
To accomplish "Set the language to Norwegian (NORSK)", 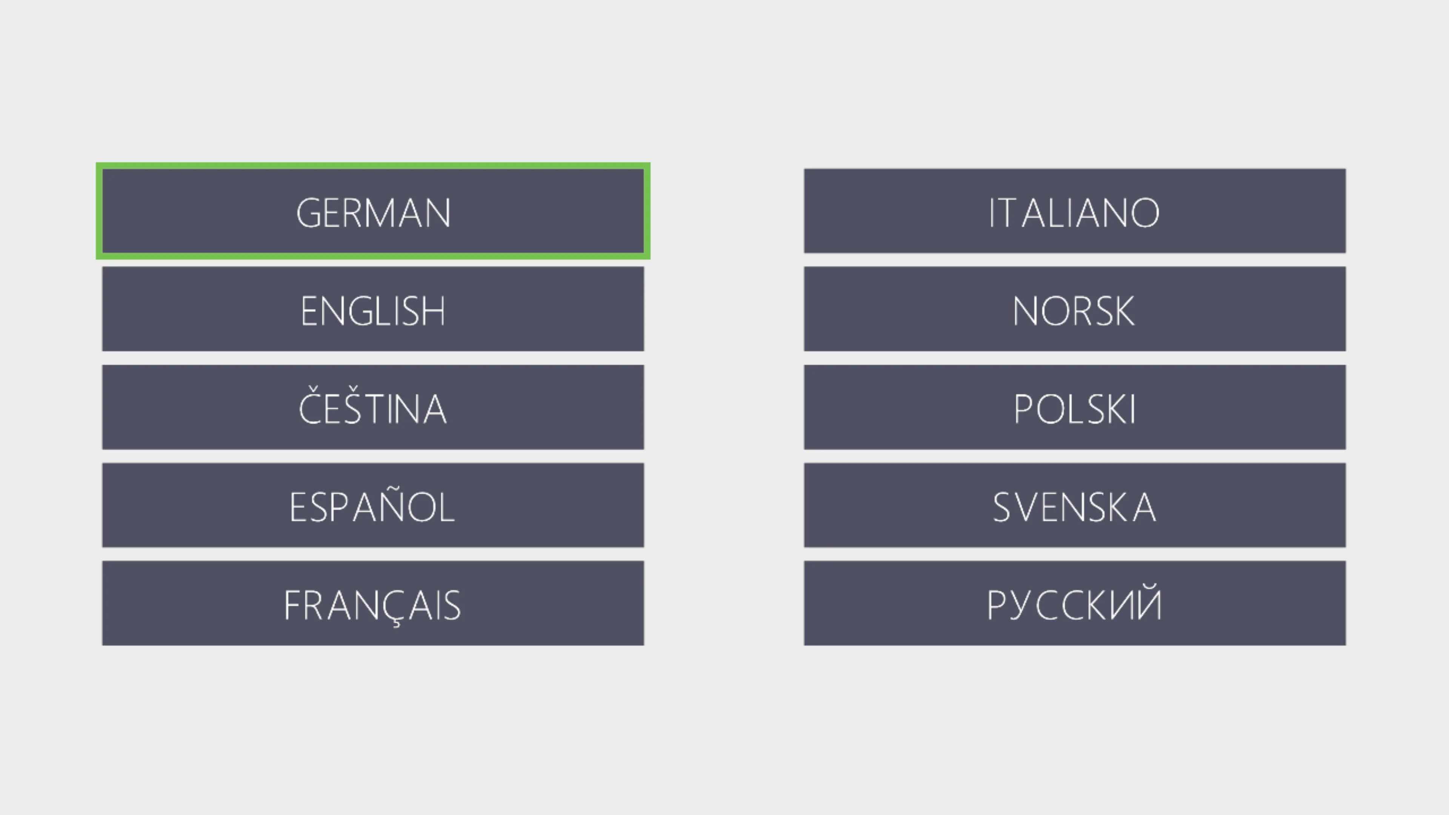I will [x=1074, y=309].
